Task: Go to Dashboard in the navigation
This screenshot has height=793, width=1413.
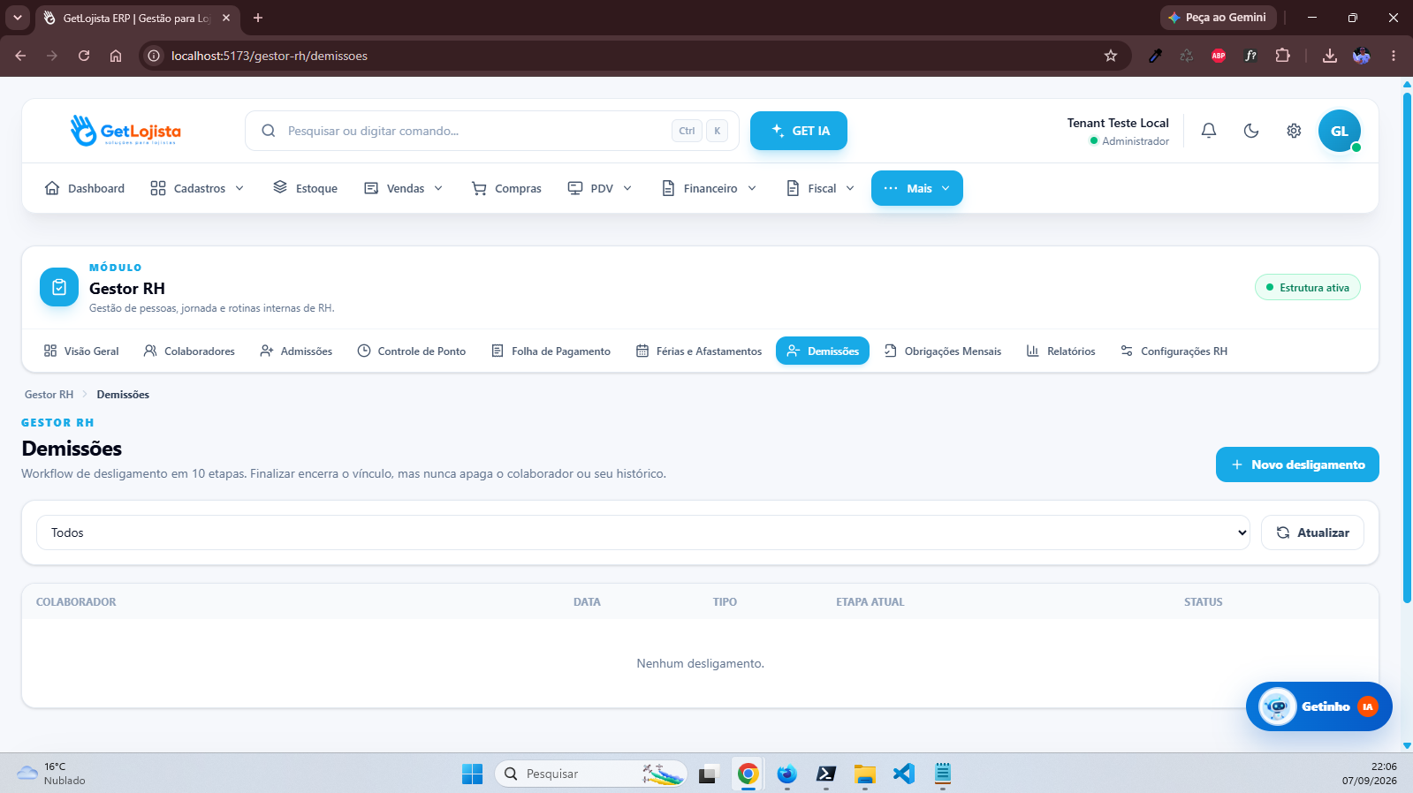Action: coord(85,188)
